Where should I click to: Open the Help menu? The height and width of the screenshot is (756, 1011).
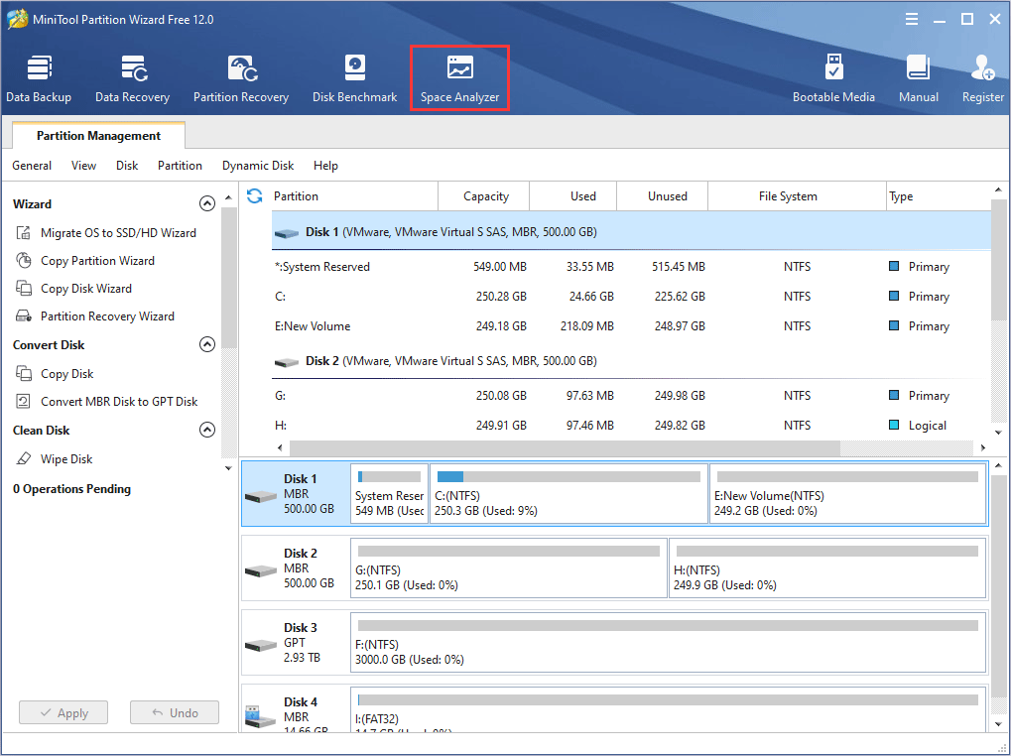coord(325,166)
